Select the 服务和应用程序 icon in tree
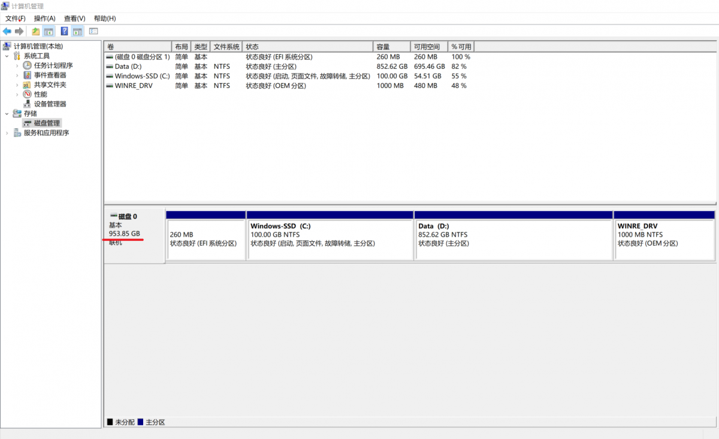 (17, 132)
